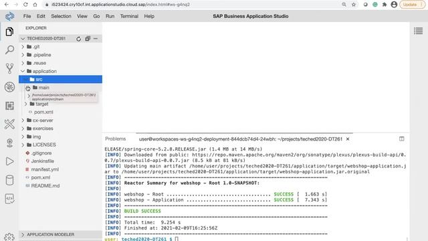Image resolution: width=428 pixels, height=241 pixels.
Task: Select the src folder
Action: point(60,79)
